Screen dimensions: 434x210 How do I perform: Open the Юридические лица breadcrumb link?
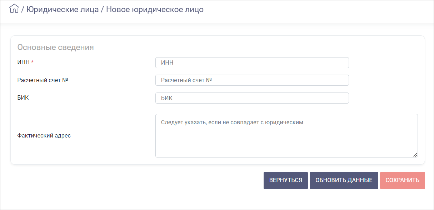click(63, 9)
